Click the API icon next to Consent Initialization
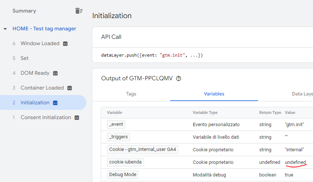The height and width of the screenshot is (182, 313). 77,118
